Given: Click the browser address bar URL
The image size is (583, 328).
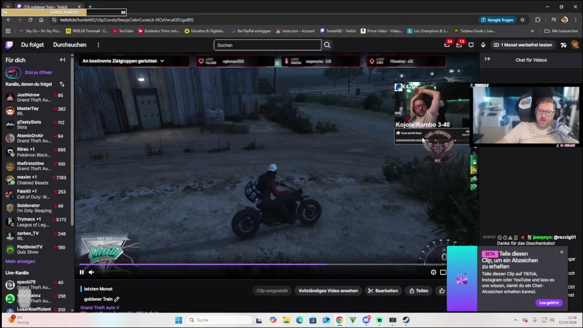Looking at the screenshot, I should (127, 20).
